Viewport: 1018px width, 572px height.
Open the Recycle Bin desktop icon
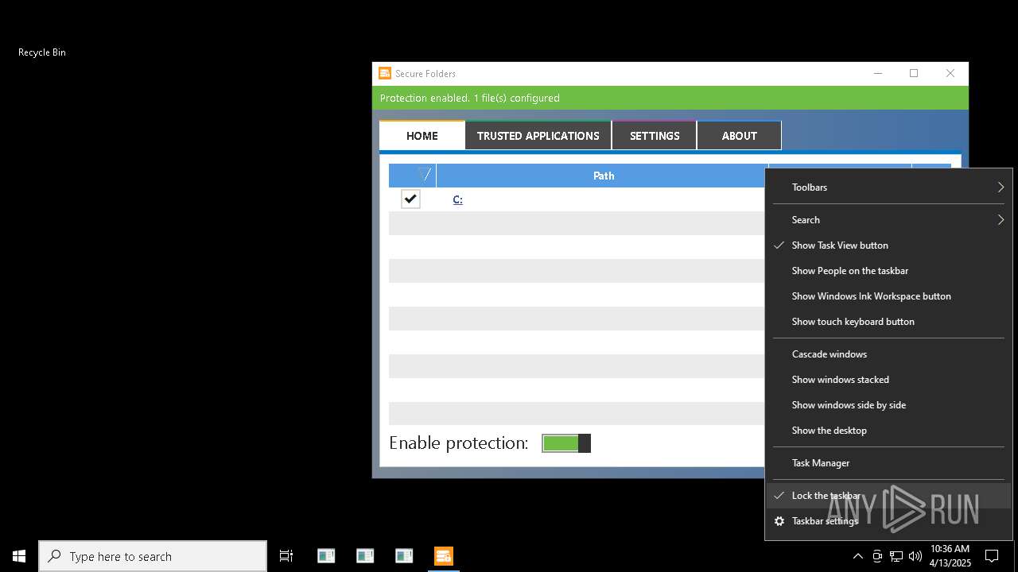click(42, 52)
